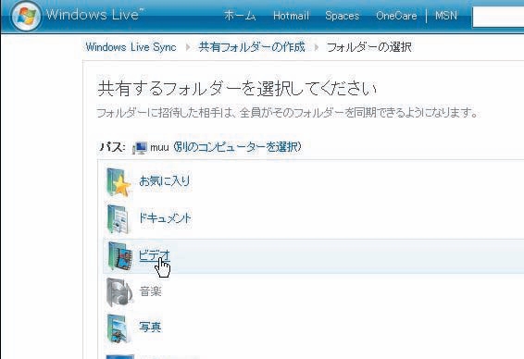Click the 共有するフォルダーを選択してください heading
This screenshot has height=359, width=524.
pos(237,89)
